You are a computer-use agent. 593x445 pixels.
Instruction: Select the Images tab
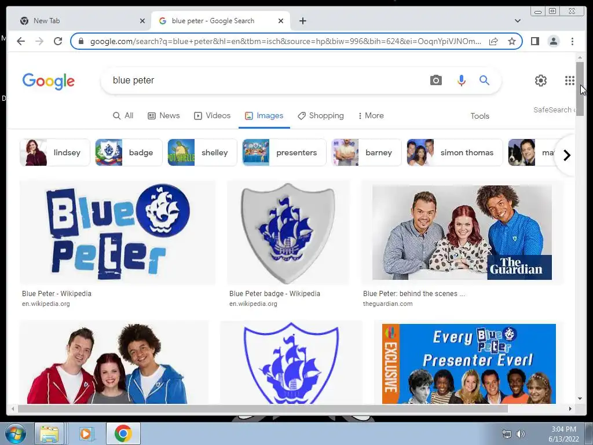[264, 116]
